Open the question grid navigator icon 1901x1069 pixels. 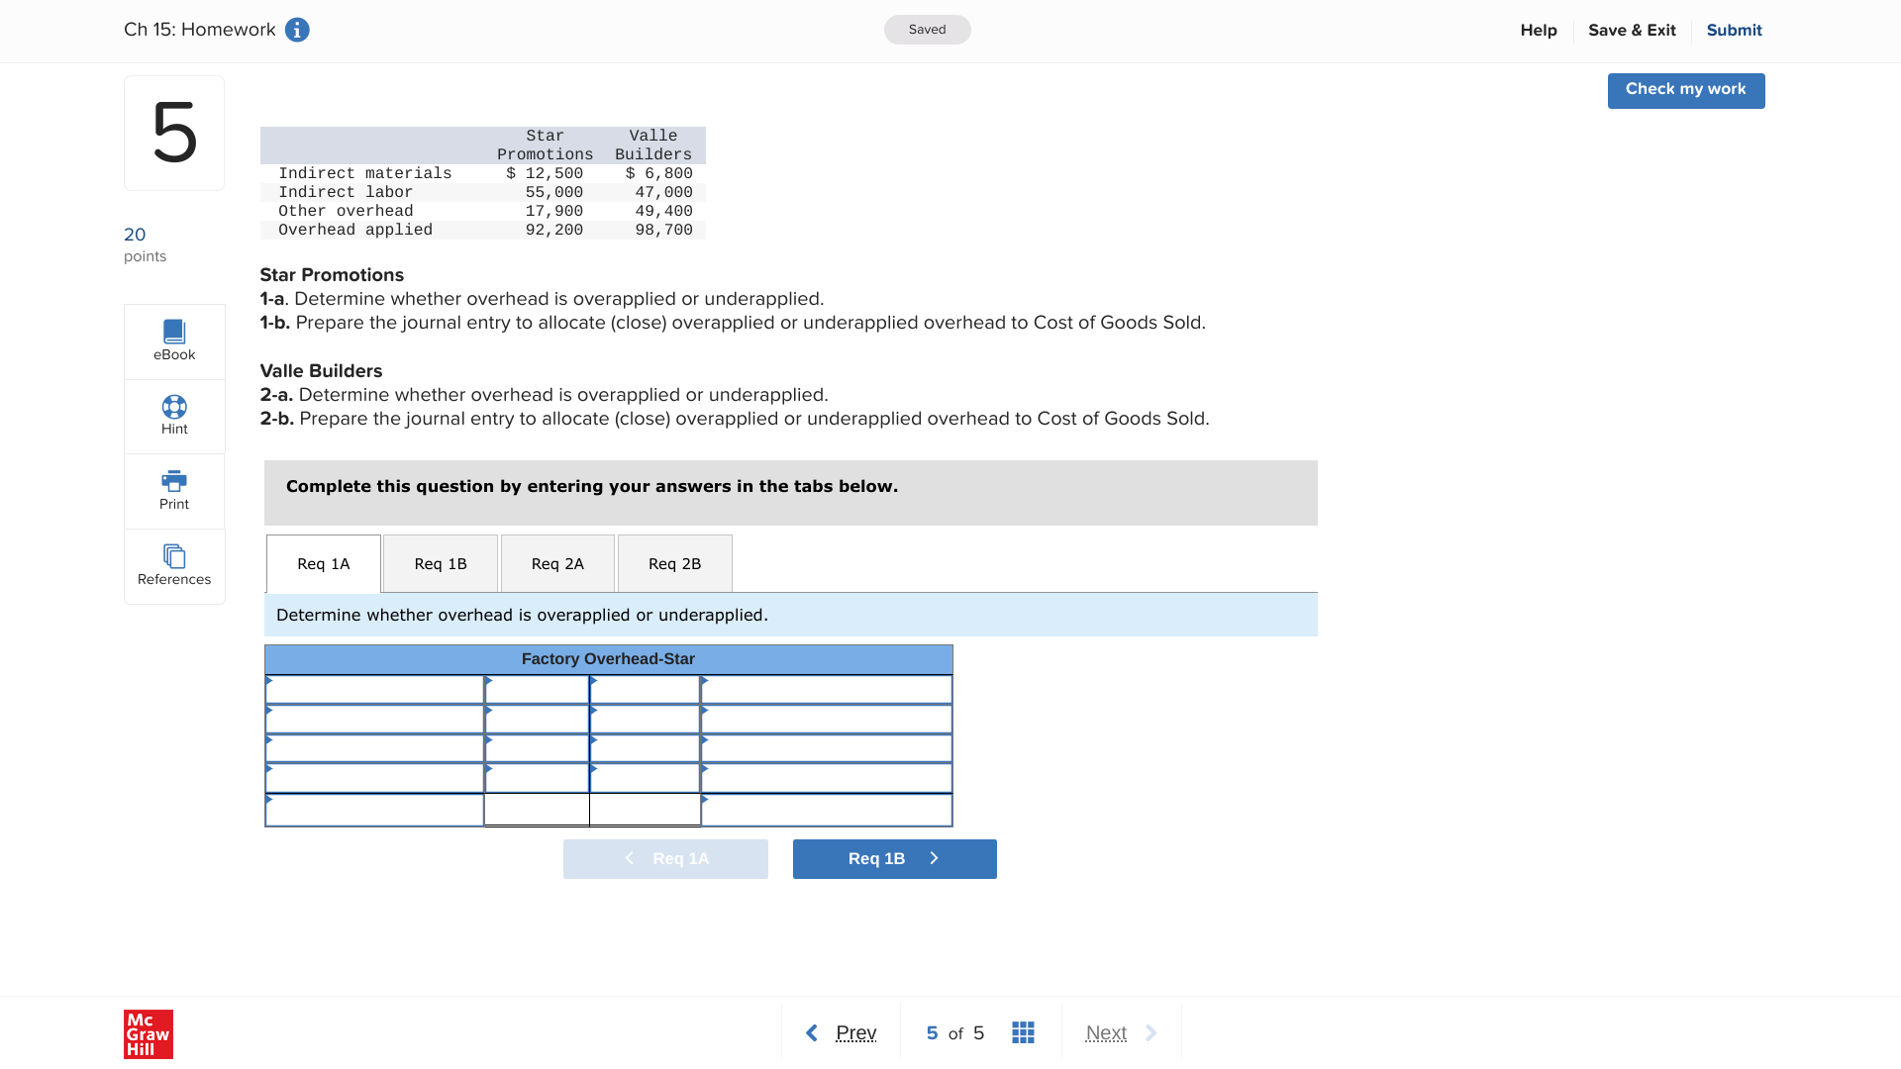pos(1023,1032)
